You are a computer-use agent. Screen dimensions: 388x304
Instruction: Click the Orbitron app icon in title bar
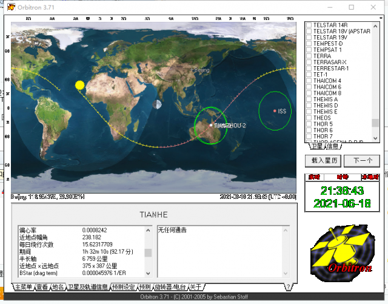click(11, 7)
